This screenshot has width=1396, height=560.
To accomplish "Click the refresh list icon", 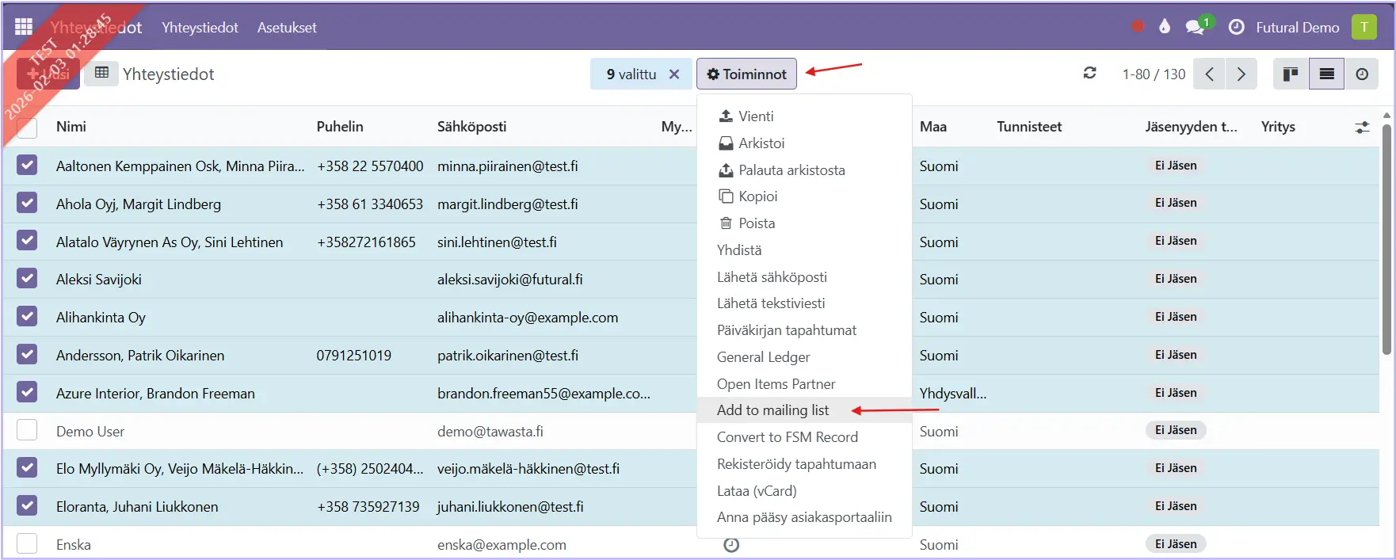I will (1090, 74).
